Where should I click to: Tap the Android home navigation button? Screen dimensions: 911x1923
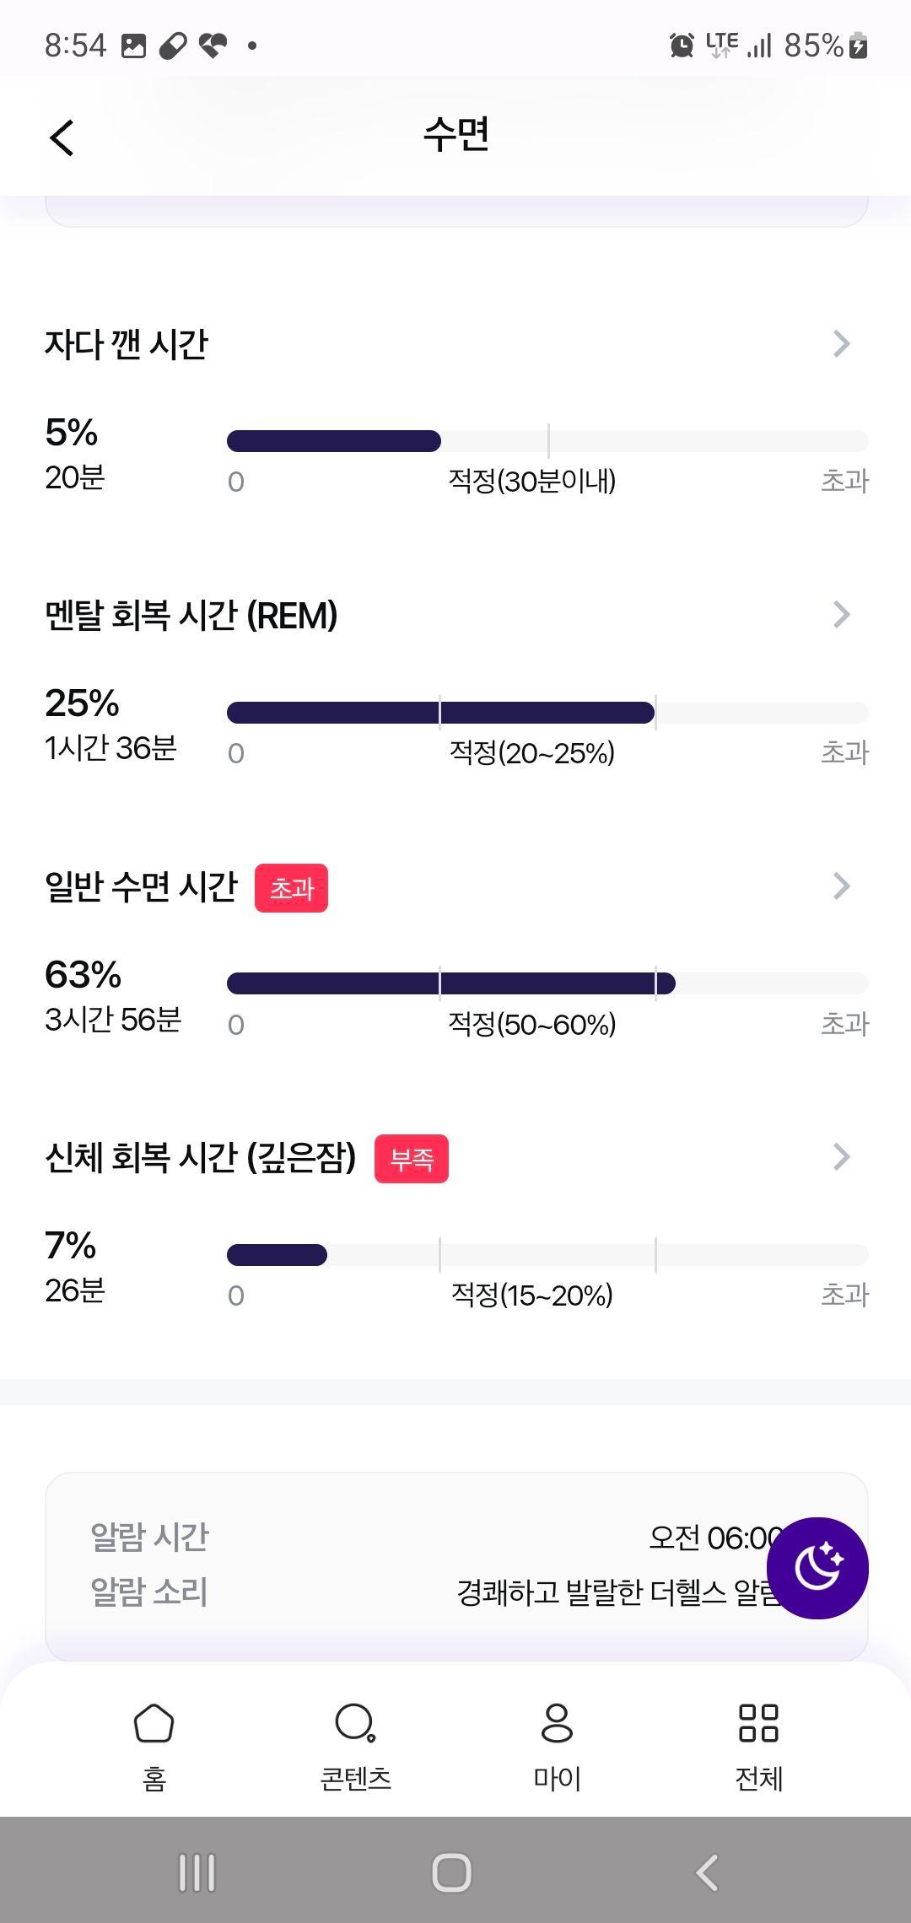click(451, 1872)
